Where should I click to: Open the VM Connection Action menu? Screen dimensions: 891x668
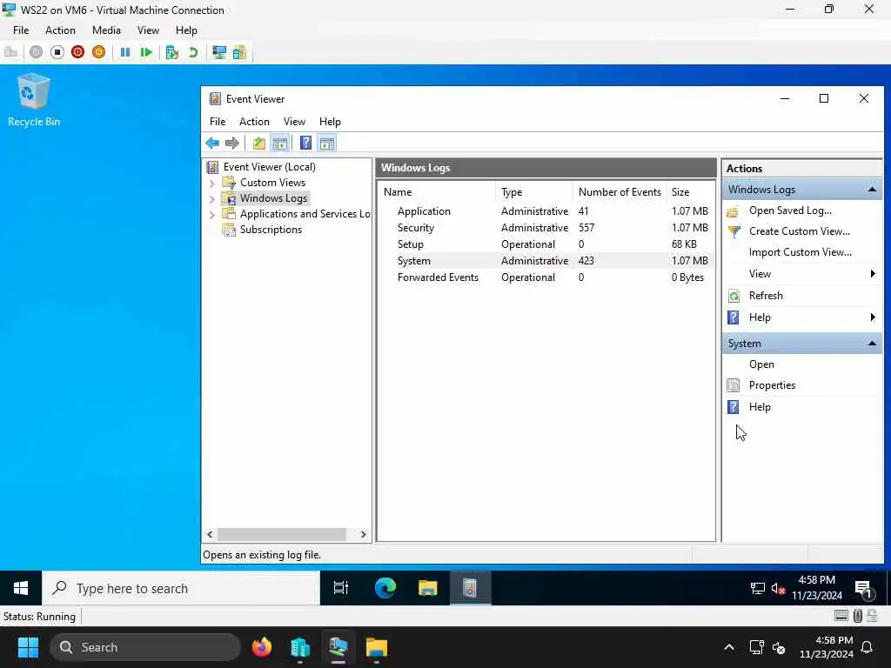pos(60,30)
